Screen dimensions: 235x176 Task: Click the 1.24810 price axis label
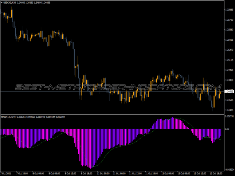click(229, 80)
